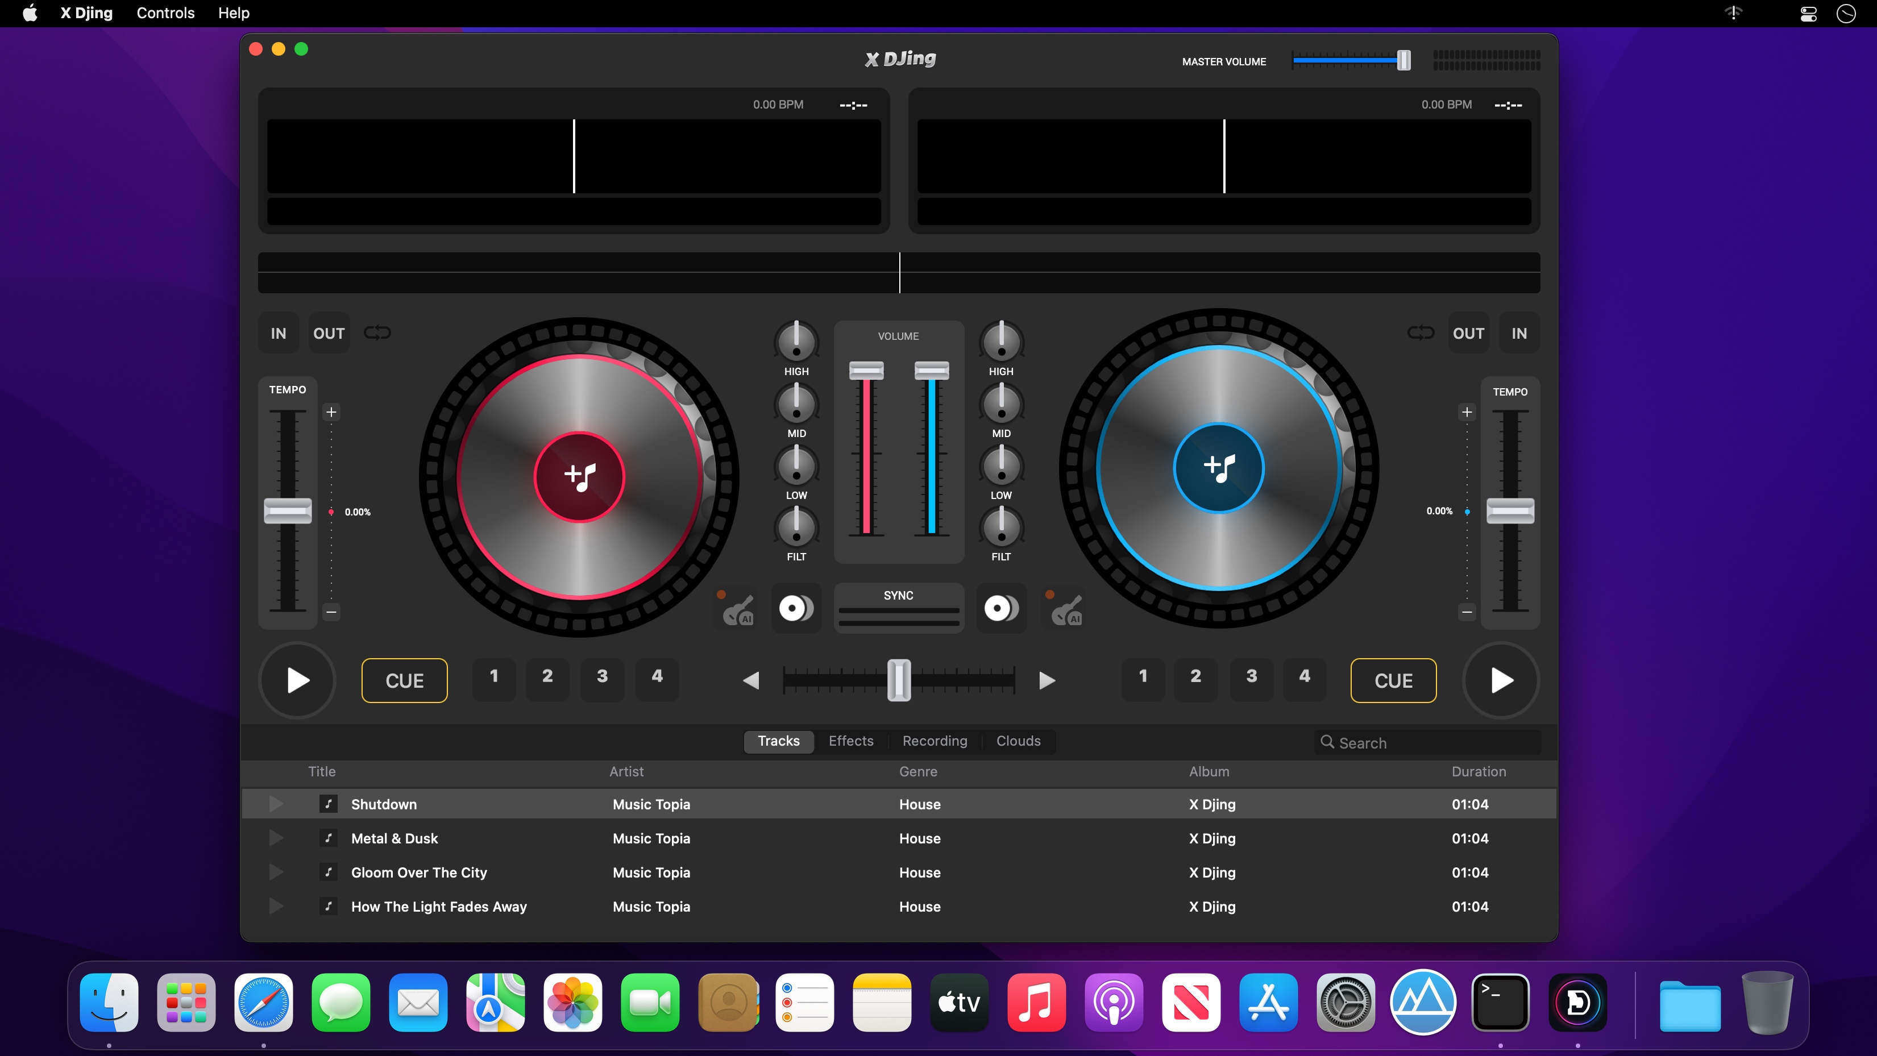Screen dimensions: 1877x1056
Task: Click the right blue volume fader handle
Action: [x=931, y=370]
